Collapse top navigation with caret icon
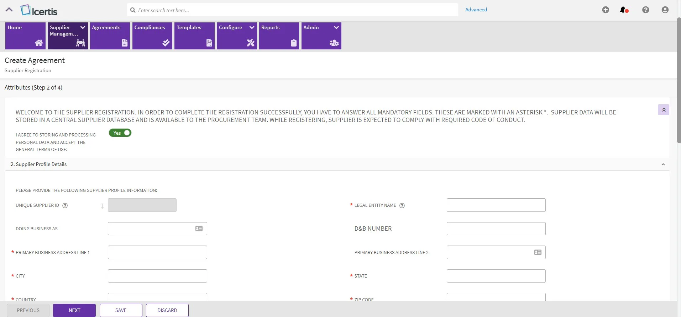Screen dimensions: 681x317 9,10
